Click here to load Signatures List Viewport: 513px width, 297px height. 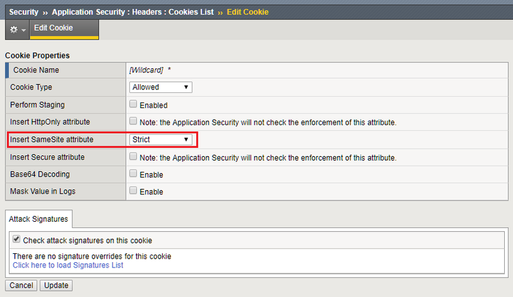(x=68, y=265)
